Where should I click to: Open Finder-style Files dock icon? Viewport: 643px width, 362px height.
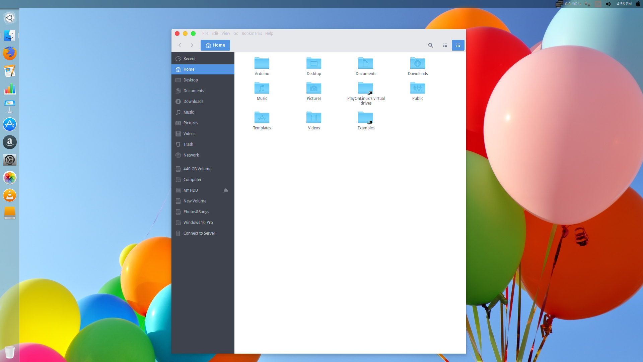coord(10,36)
